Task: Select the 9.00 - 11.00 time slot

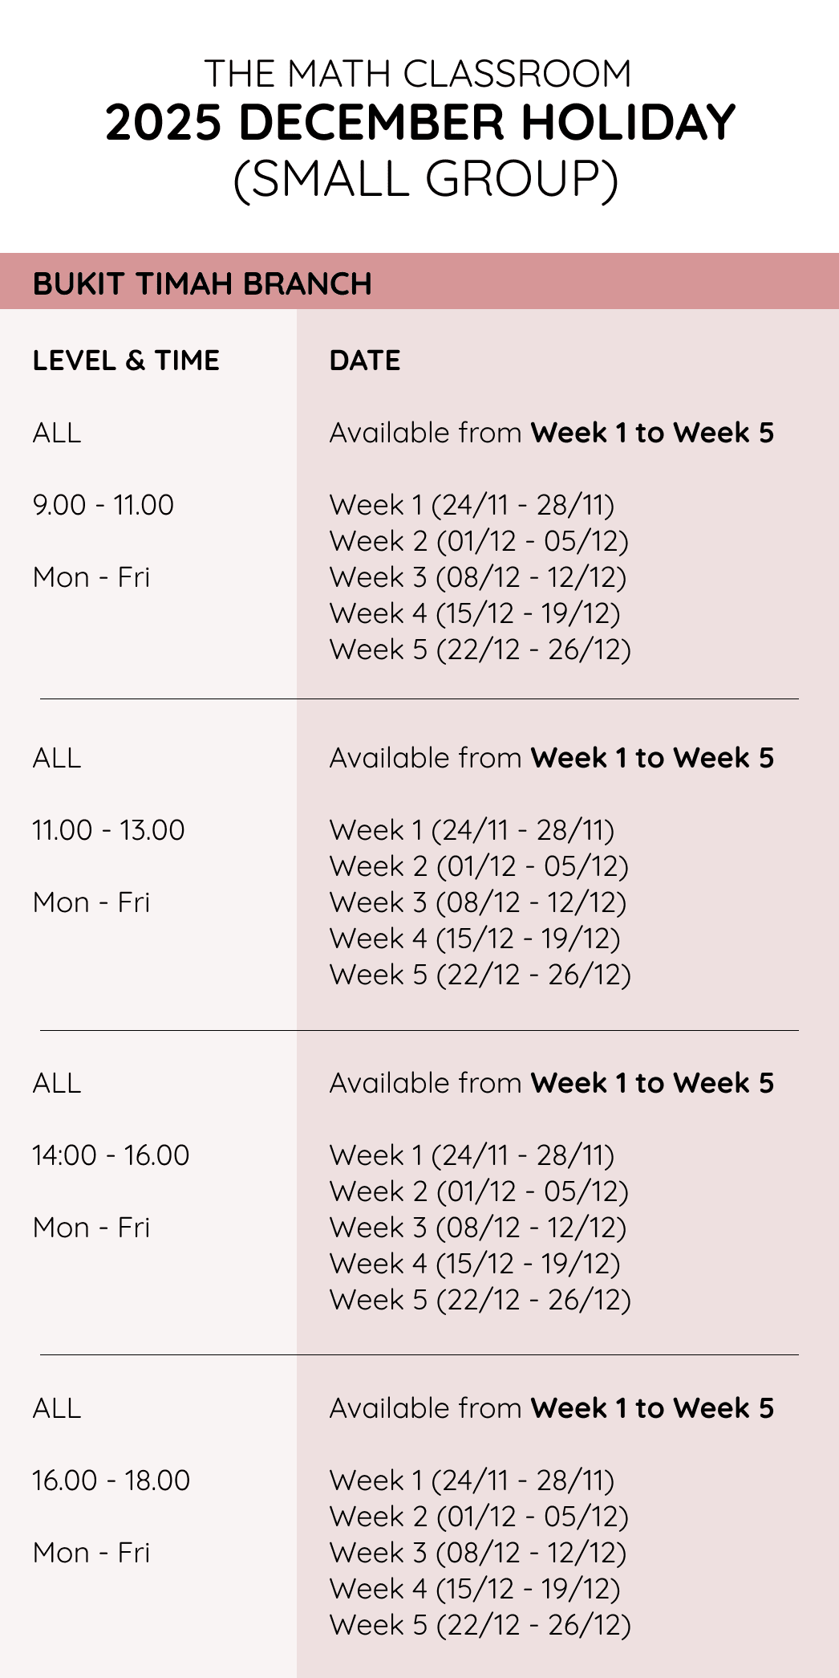Action: tap(103, 505)
